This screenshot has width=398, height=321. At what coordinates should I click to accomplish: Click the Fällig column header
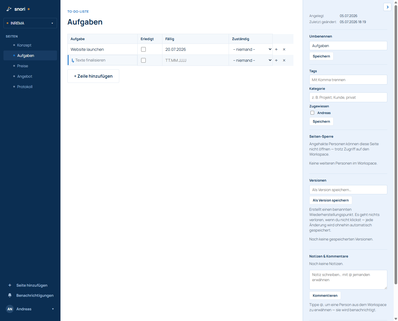coord(196,39)
